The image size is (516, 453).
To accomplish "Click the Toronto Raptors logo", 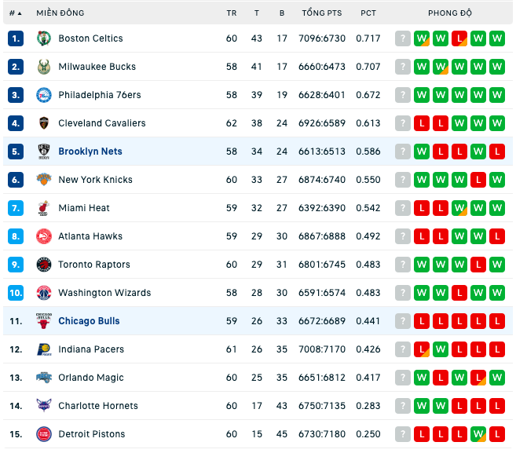I will 44,265.
